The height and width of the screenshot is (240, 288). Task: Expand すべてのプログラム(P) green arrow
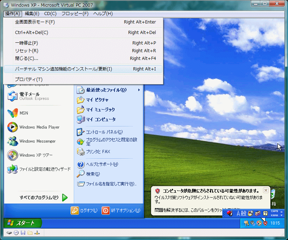65,198
